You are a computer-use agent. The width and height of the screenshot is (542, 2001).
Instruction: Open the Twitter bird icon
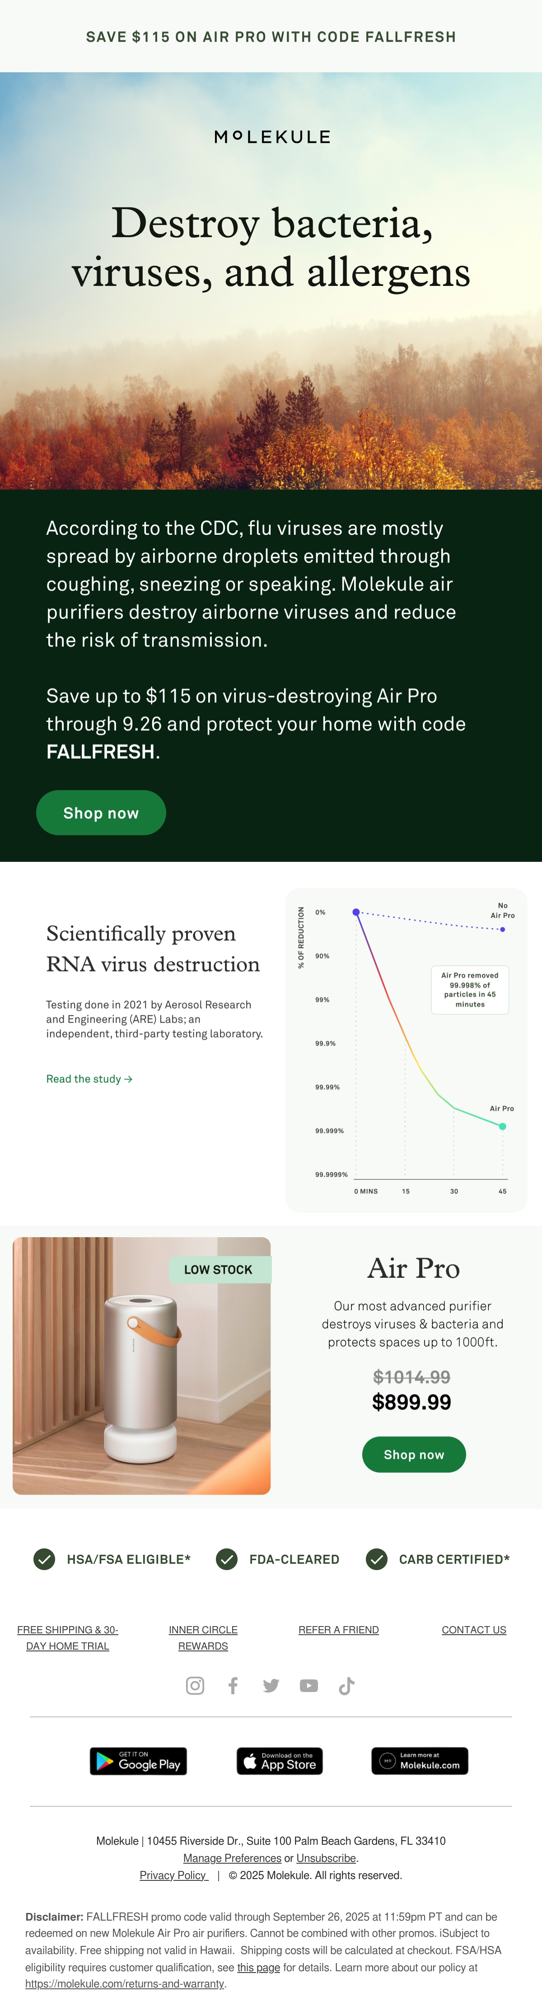[x=271, y=1685]
